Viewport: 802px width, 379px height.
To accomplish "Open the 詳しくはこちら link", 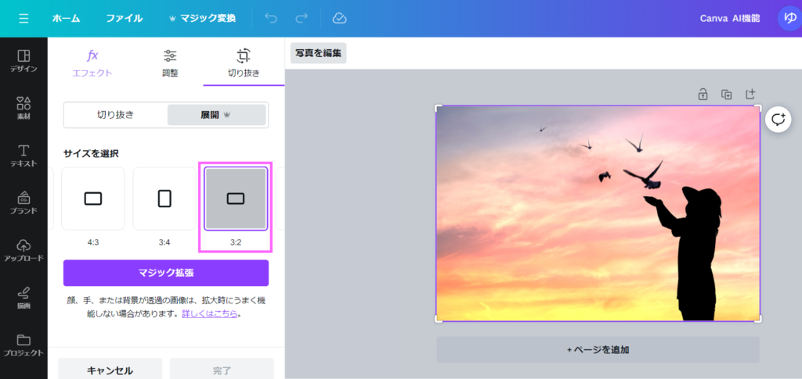I will (209, 314).
